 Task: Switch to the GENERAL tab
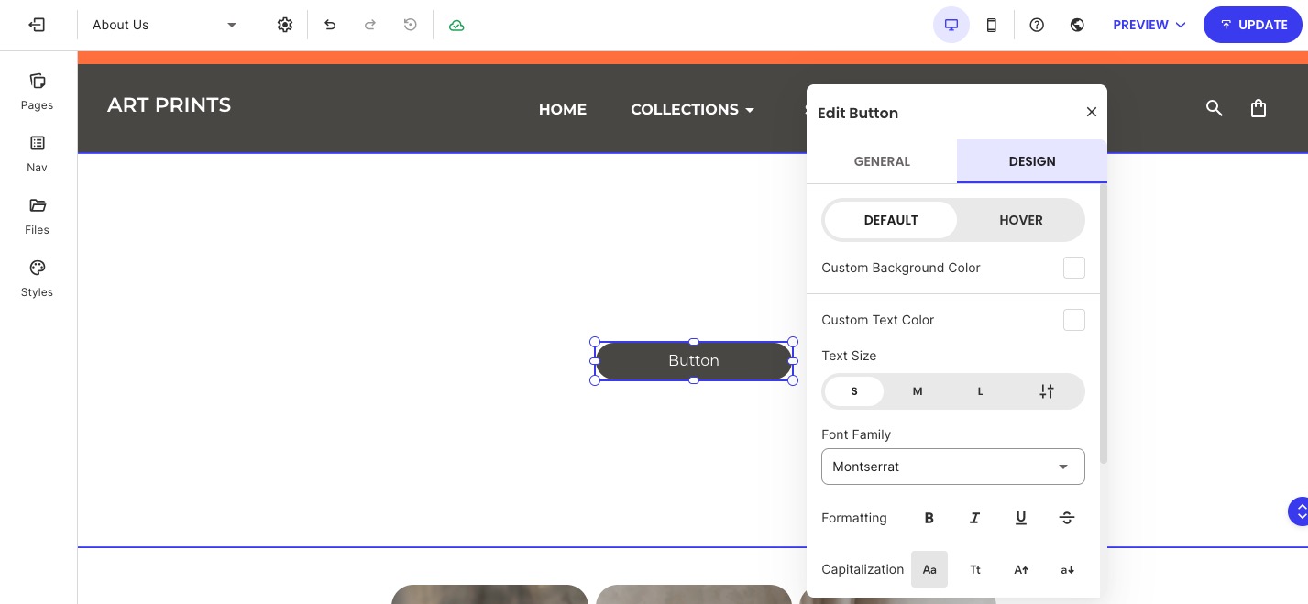coord(882,161)
